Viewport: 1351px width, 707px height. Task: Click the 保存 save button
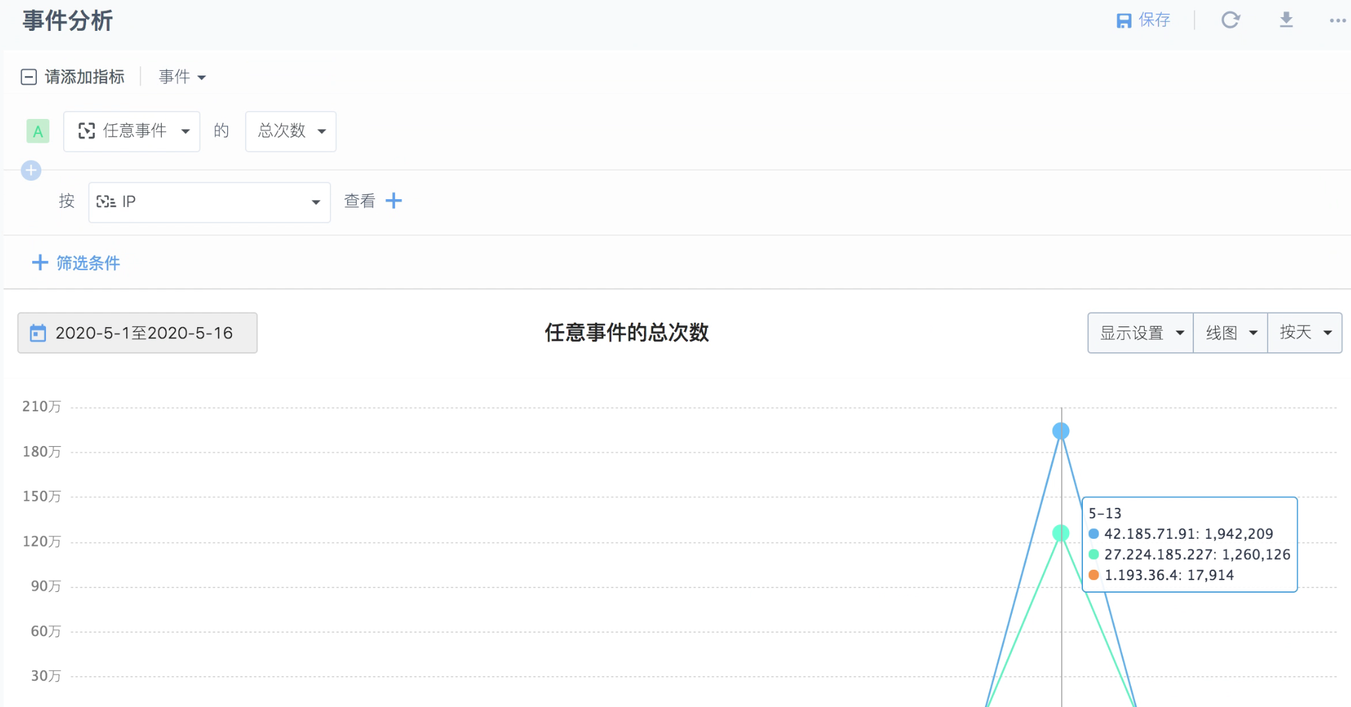coord(1143,20)
